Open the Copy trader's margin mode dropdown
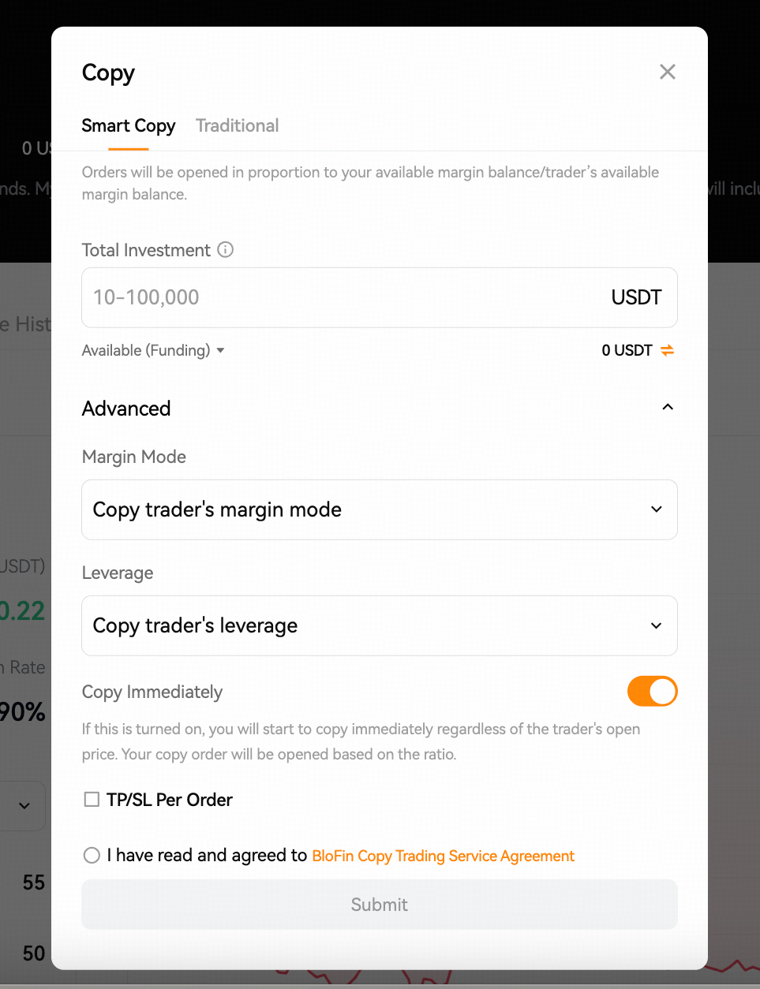 (380, 509)
